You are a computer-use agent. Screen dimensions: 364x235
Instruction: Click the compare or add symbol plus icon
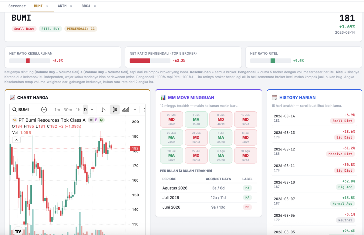pos(44,110)
